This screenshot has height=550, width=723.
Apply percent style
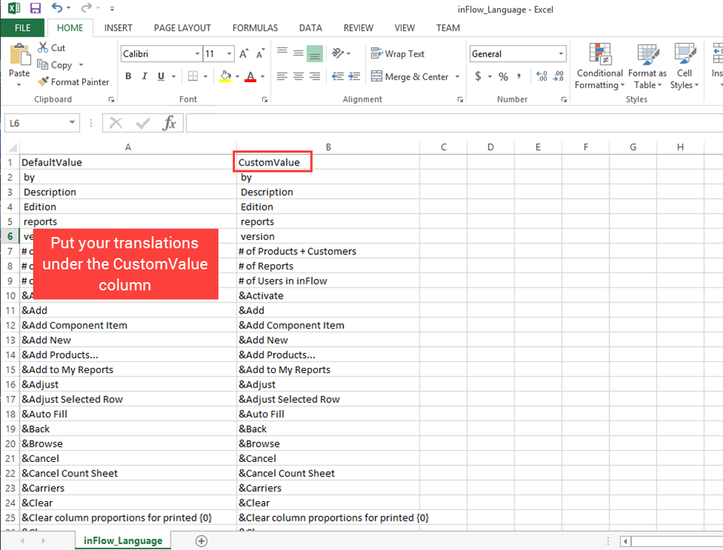point(503,77)
